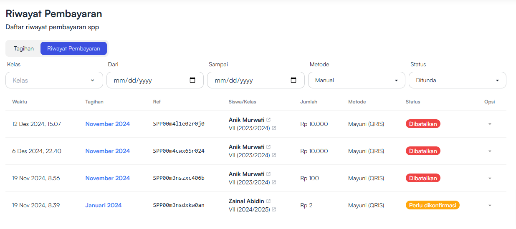Open November 2024 bill link, 6 Des row

[x=108, y=151]
